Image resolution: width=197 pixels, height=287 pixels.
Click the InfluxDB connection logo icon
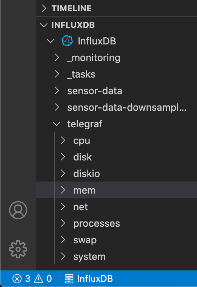coord(67,41)
